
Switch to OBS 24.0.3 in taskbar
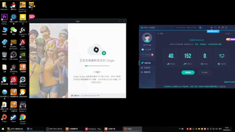[55, 129]
